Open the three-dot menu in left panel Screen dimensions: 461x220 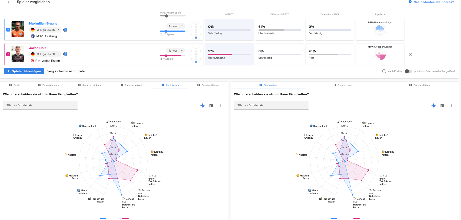point(220,106)
